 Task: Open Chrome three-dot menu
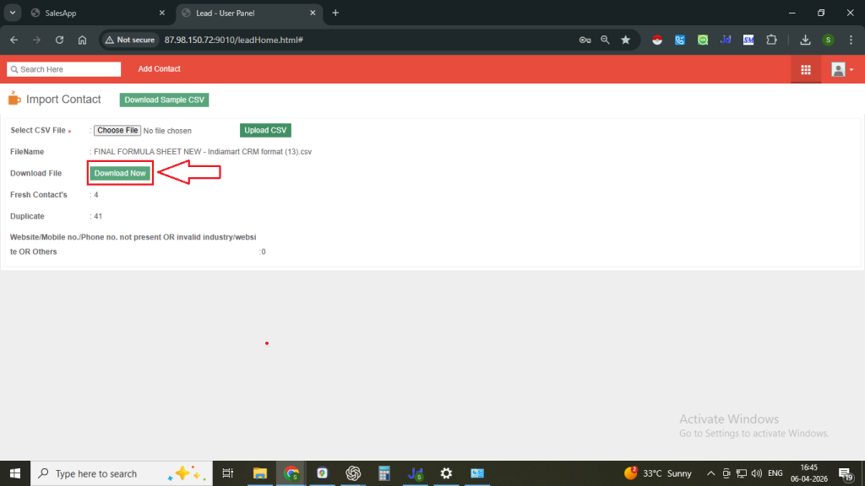pos(850,40)
